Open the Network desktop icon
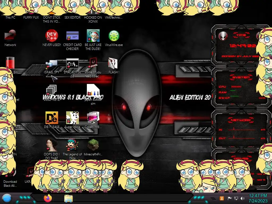 click(x=10, y=36)
